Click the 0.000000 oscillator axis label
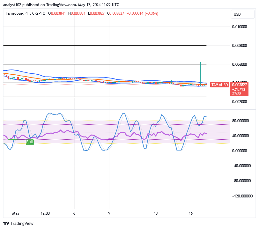The image size is (259, 229). coord(240,151)
